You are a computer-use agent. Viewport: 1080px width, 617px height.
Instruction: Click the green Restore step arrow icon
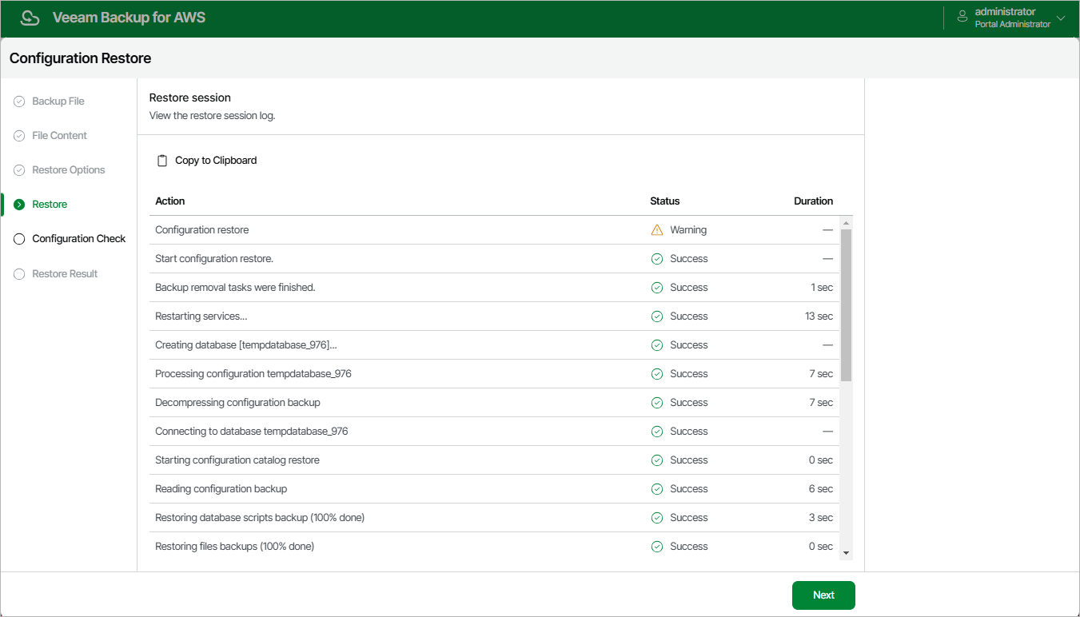pyautogui.click(x=19, y=205)
